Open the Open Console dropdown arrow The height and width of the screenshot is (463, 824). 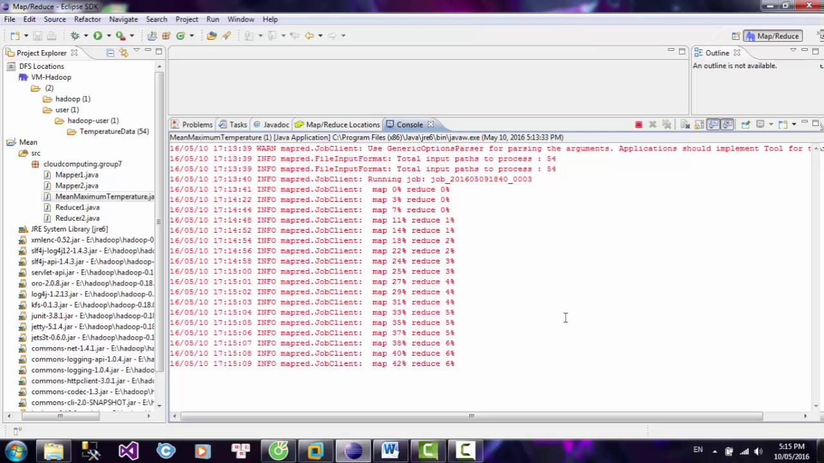point(794,124)
